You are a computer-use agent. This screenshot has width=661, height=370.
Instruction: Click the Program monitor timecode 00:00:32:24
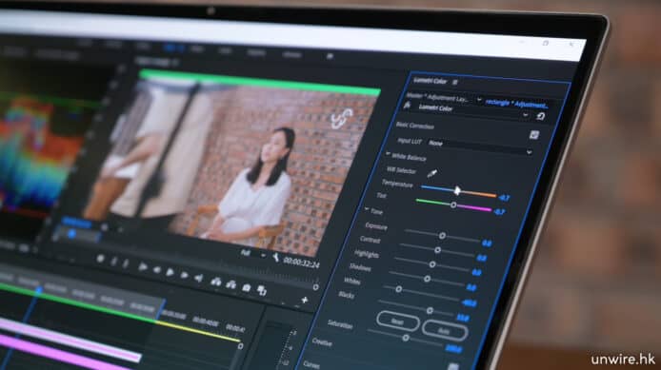click(301, 262)
